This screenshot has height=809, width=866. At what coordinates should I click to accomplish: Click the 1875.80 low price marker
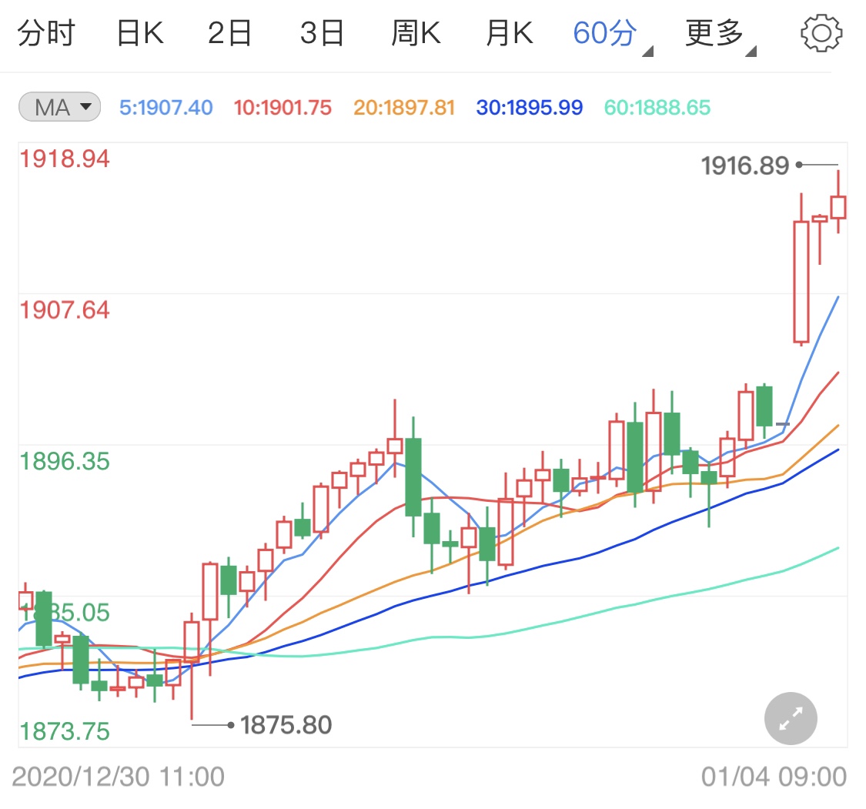click(286, 724)
